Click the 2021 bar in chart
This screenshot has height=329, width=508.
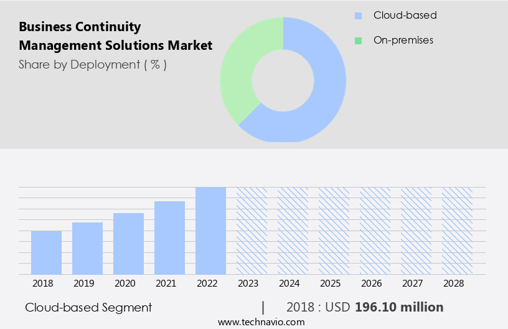pos(169,237)
